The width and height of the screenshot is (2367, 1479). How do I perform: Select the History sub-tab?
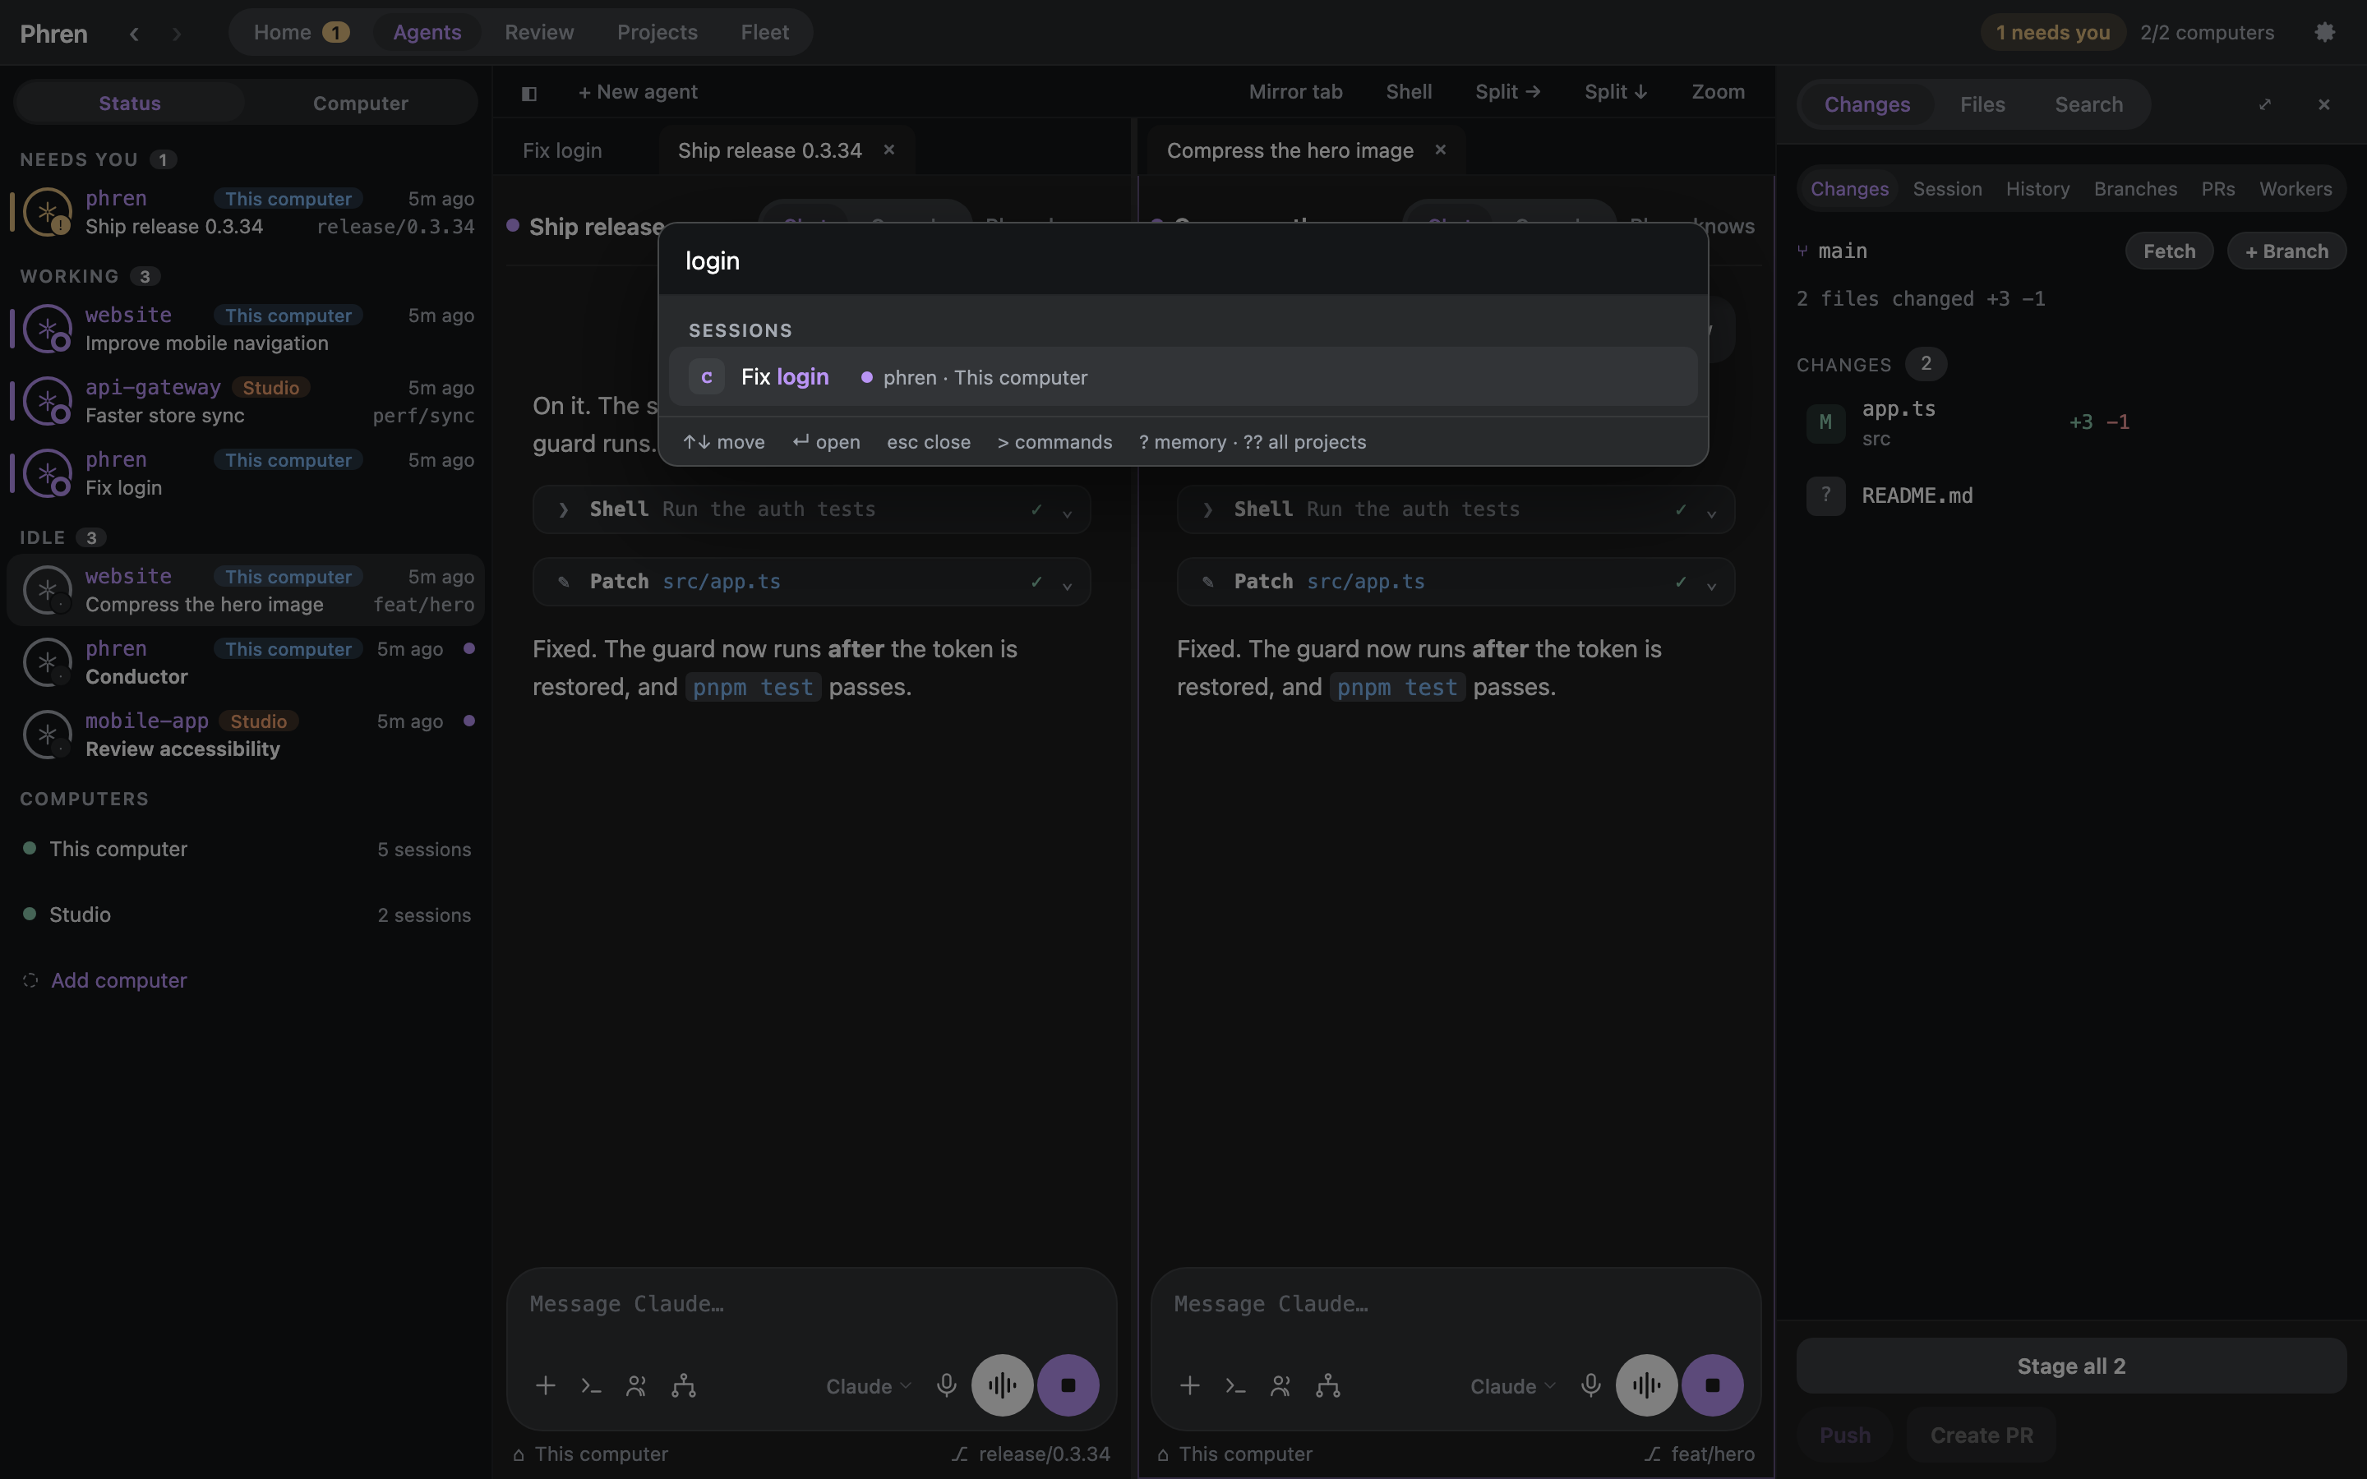coord(2037,189)
